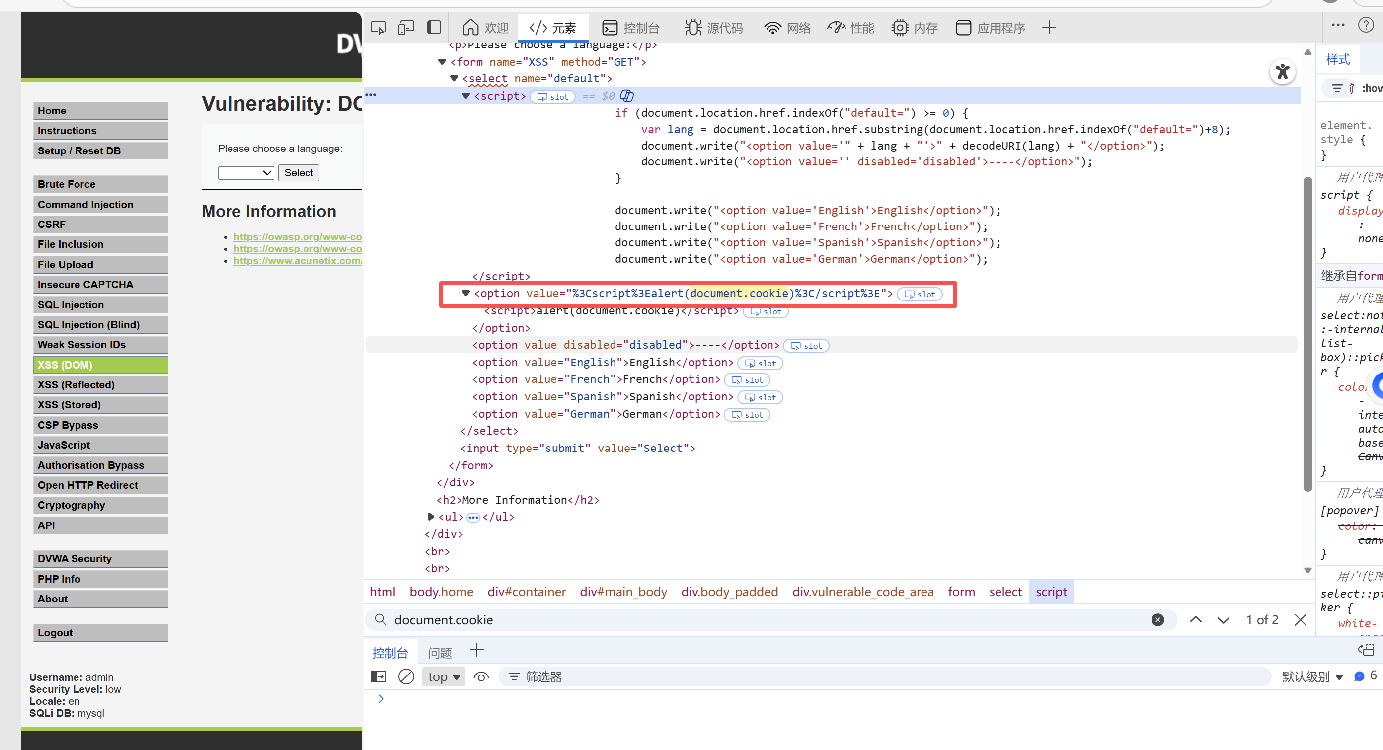Expand the collapsed ul element
Screen dimensions: 1383x750
431,517
